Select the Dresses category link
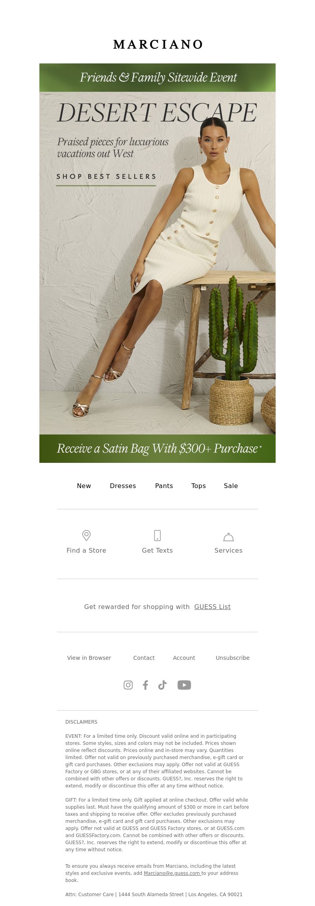This screenshot has width=315, height=906. 123,486
